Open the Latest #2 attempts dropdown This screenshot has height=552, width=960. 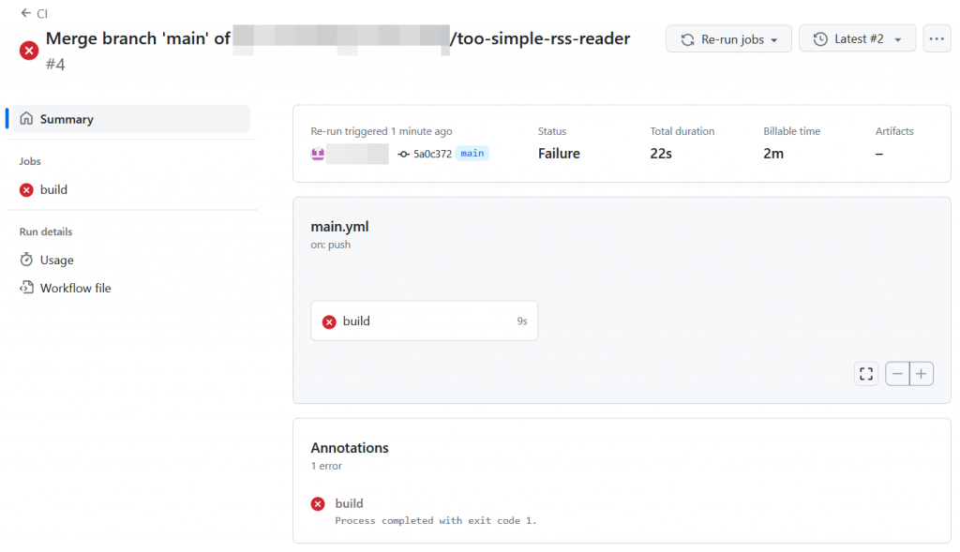tap(857, 39)
